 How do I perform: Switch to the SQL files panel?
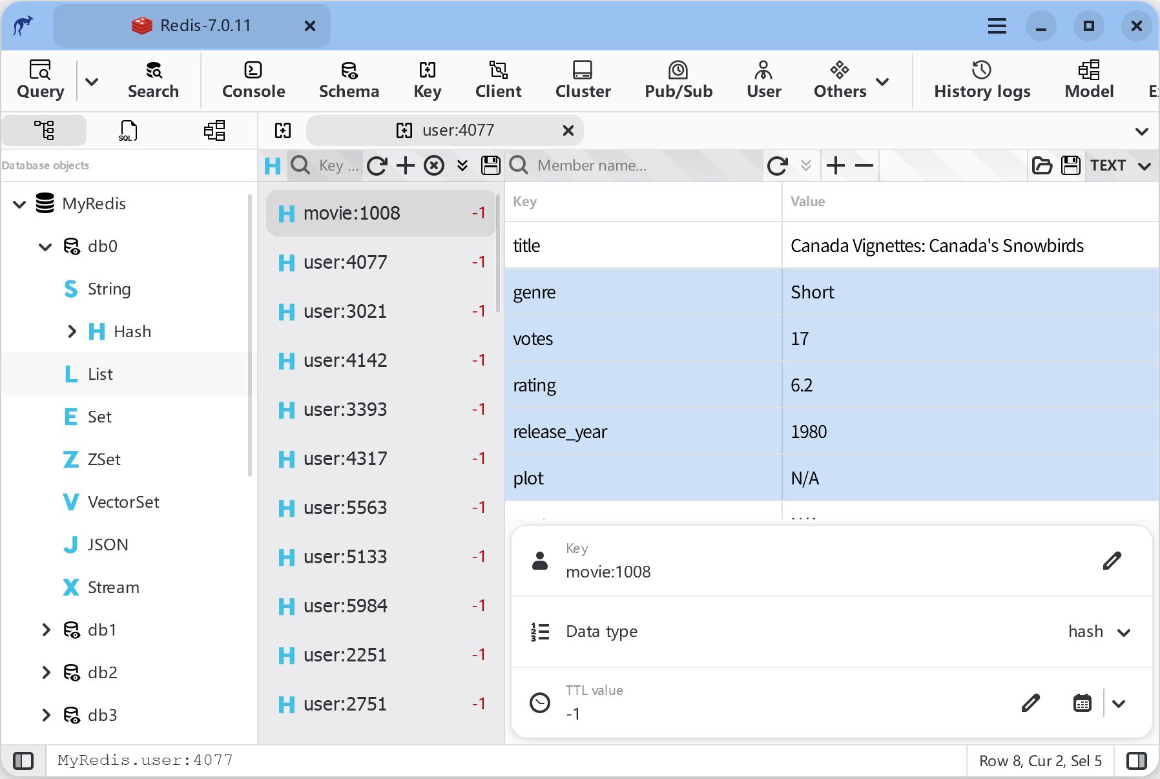(128, 130)
